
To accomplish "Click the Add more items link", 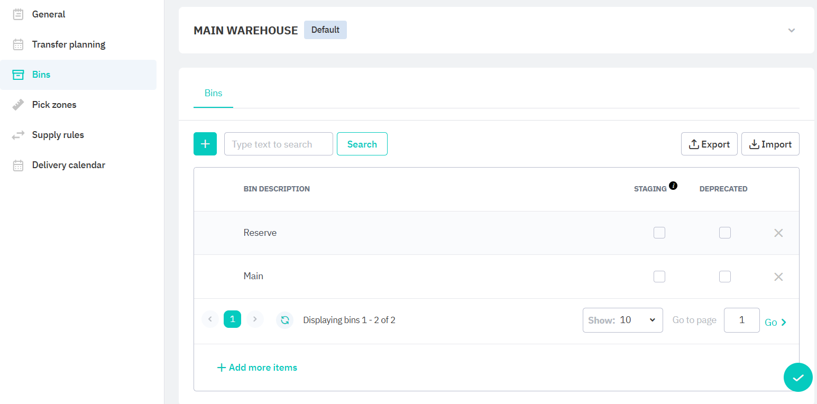I will 257,368.
